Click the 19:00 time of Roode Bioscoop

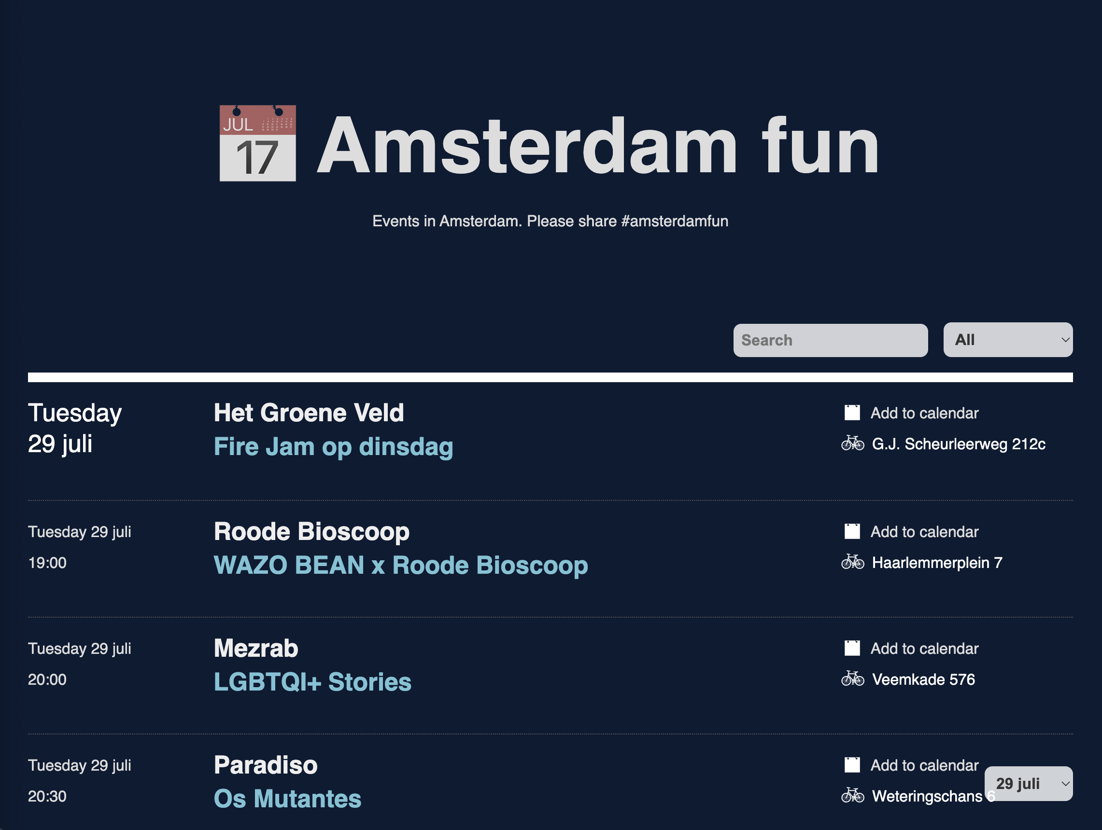point(47,563)
